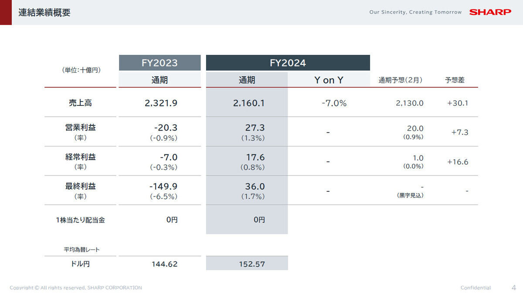Image resolution: width=523 pixels, height=294 pixels.
Task: Select the FY2023 column header
Action: [x=160, y=63]
